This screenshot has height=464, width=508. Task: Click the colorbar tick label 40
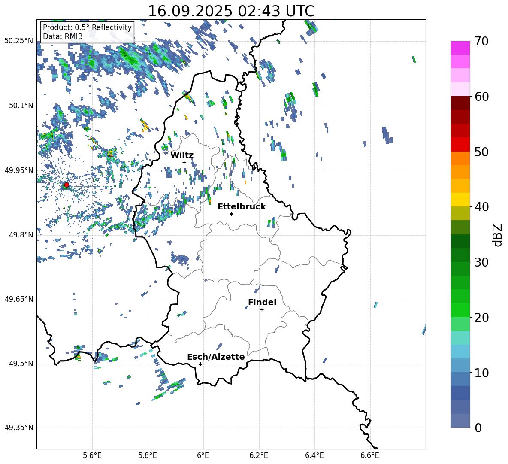click(x=481, y=207)
